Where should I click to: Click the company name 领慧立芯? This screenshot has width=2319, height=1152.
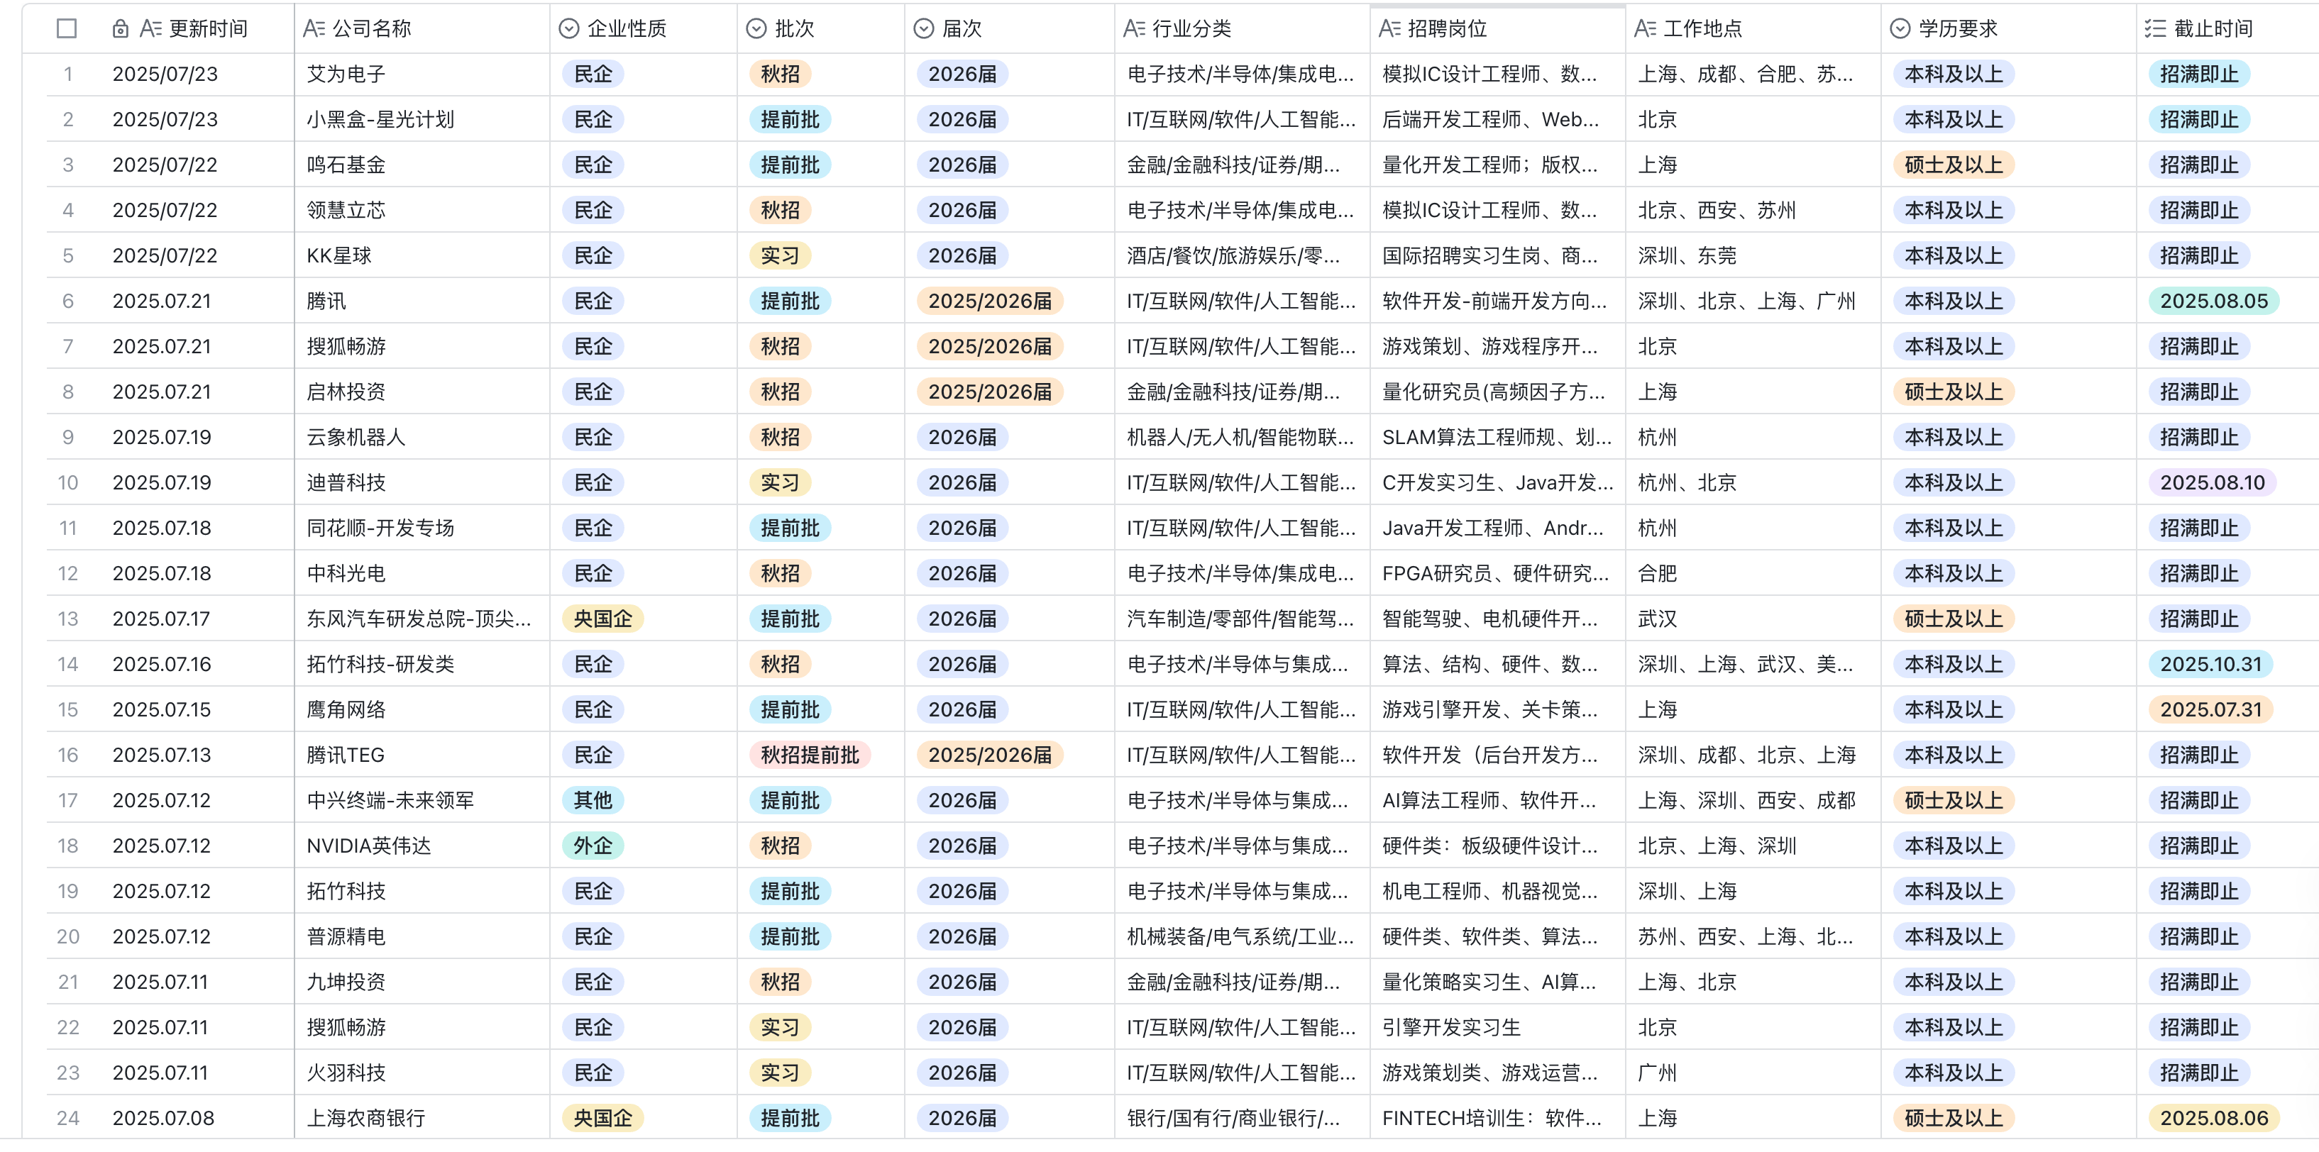tap(346, 211)
